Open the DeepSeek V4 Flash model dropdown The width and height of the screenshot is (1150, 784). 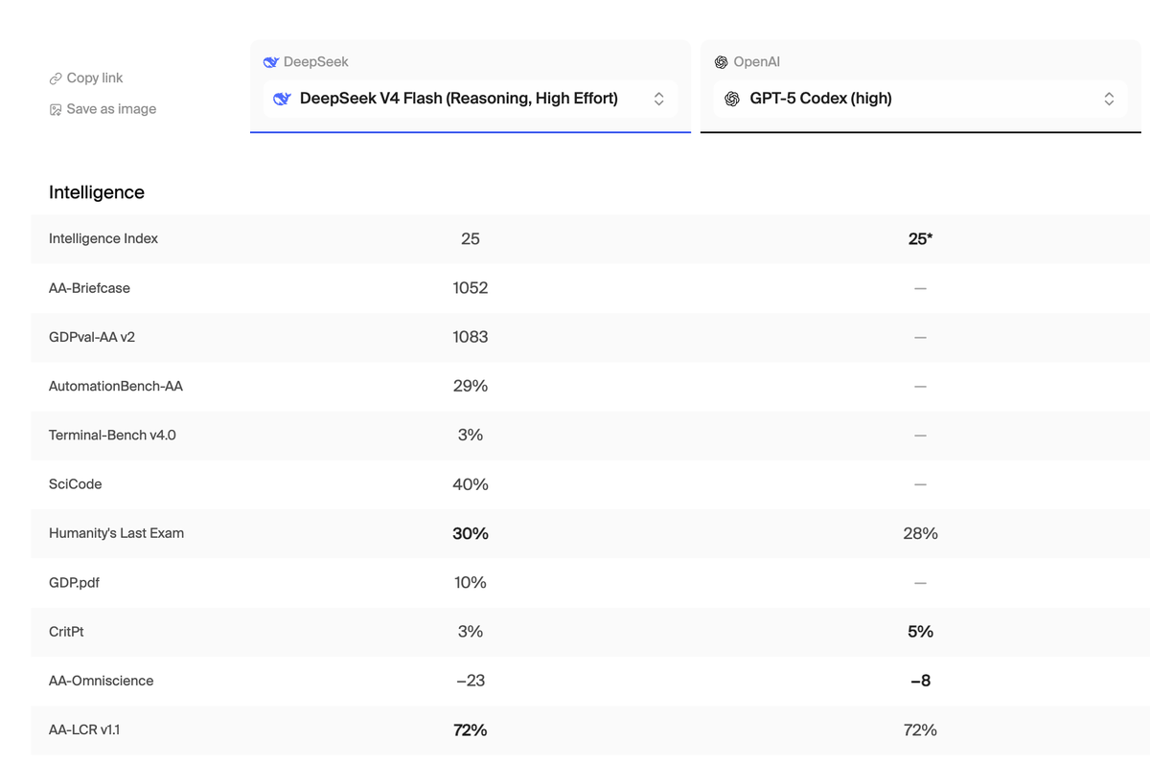(x=471, y=99)
